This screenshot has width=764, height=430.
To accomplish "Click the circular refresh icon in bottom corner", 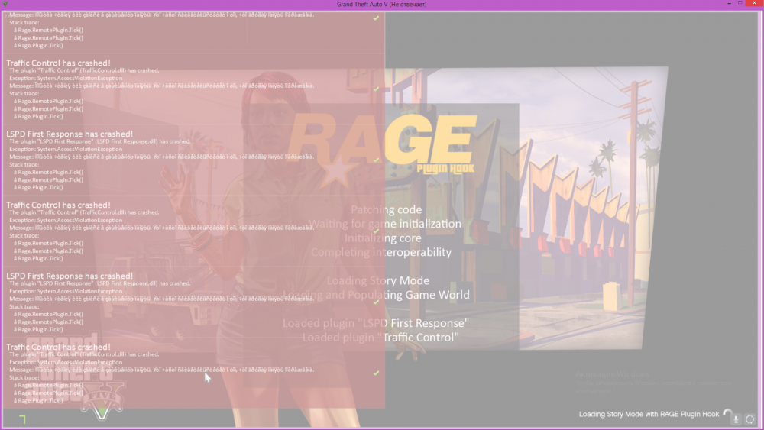I will click(750, 419).
